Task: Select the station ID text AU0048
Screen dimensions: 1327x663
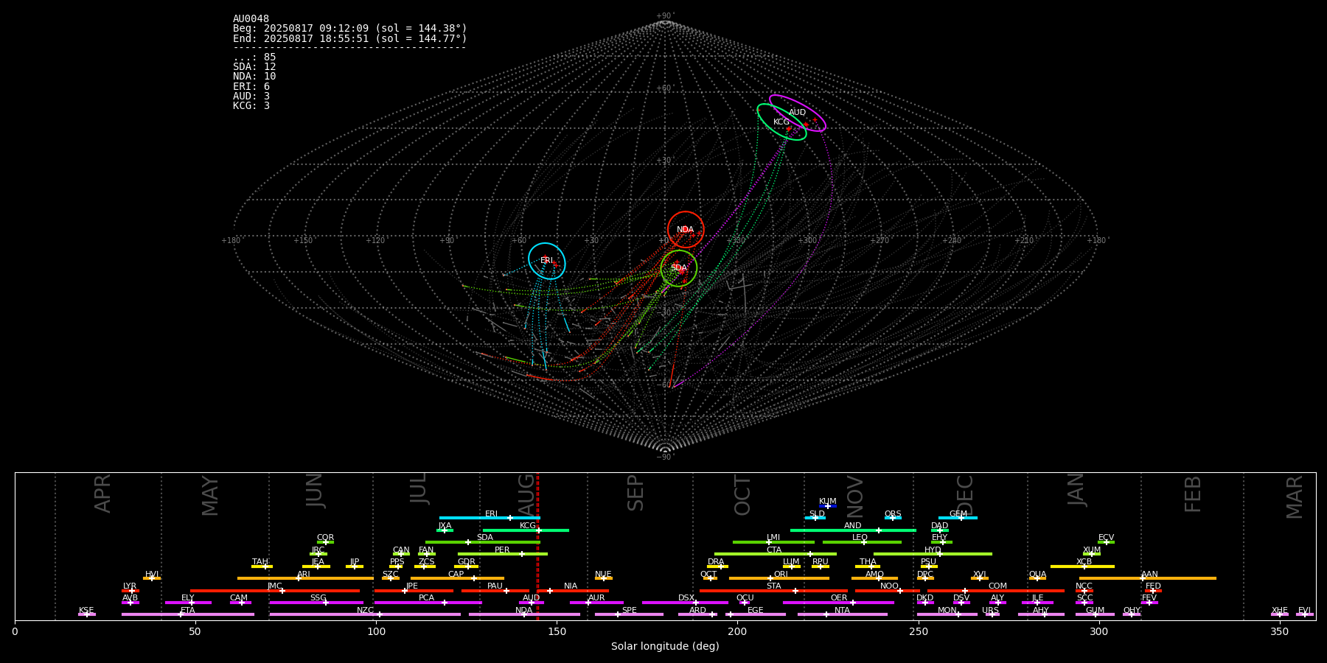Action: [251, 19]
